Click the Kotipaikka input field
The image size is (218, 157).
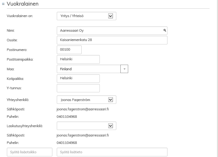point(78,78)
